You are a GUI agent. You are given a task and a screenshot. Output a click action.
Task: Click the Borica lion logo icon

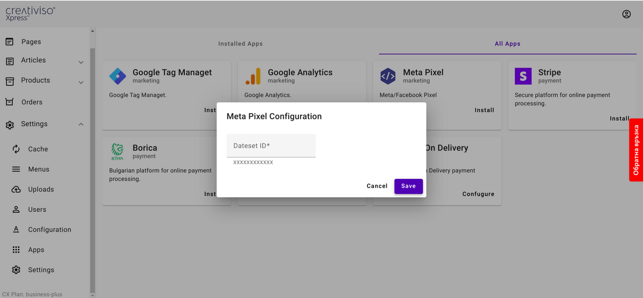[117, 152]
